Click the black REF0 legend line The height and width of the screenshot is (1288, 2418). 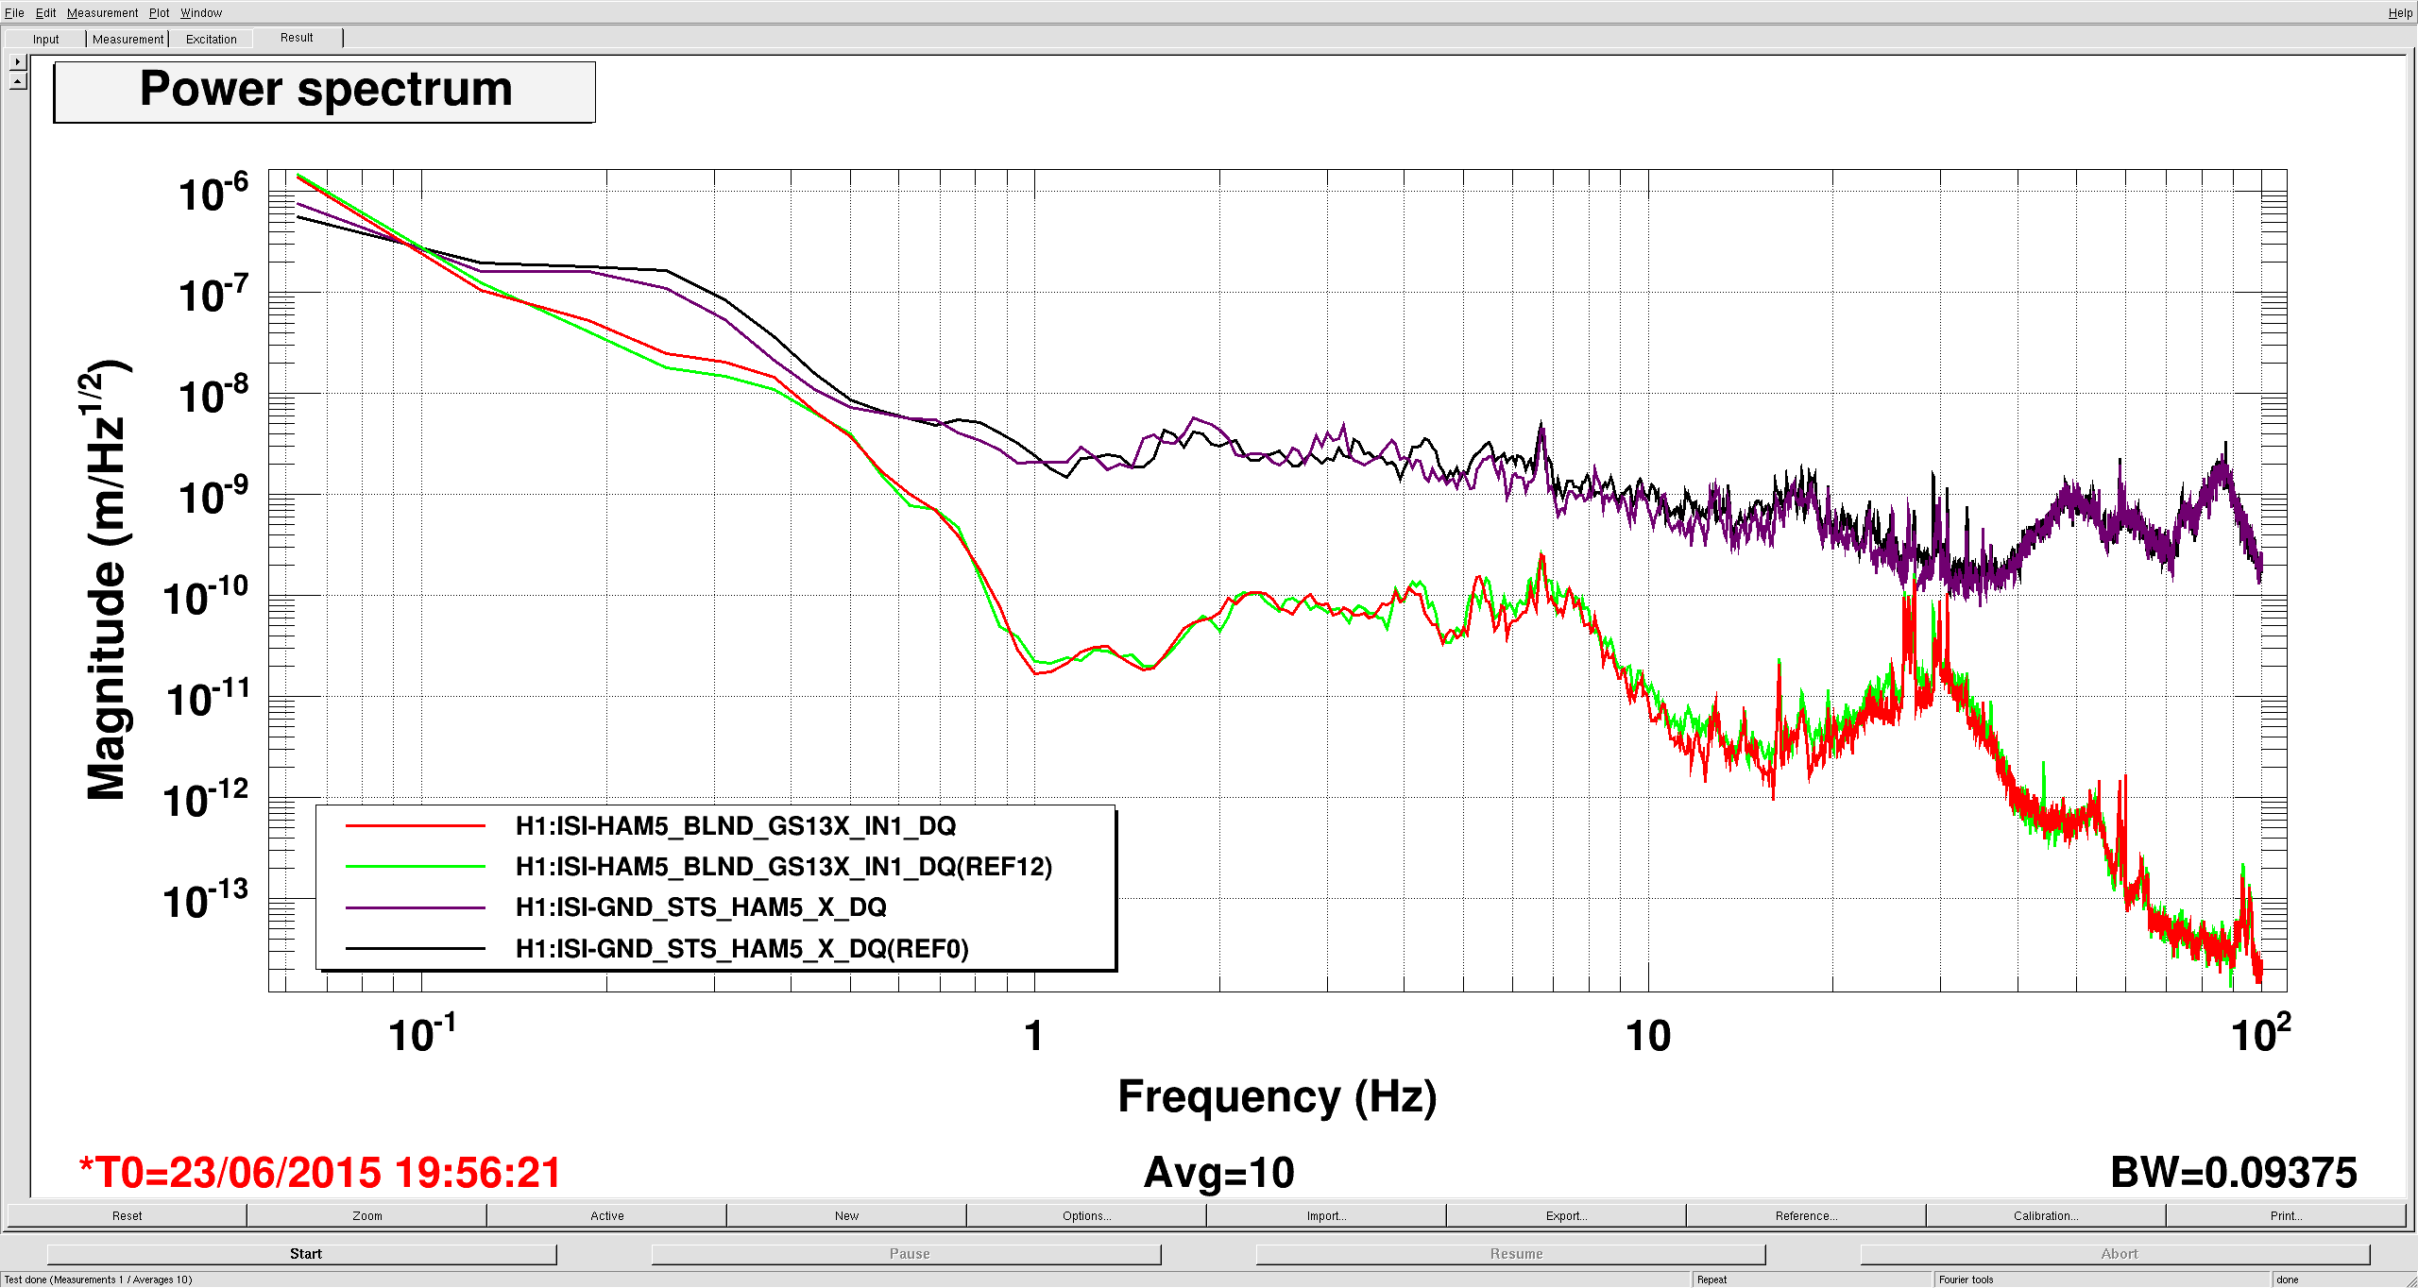416,948
